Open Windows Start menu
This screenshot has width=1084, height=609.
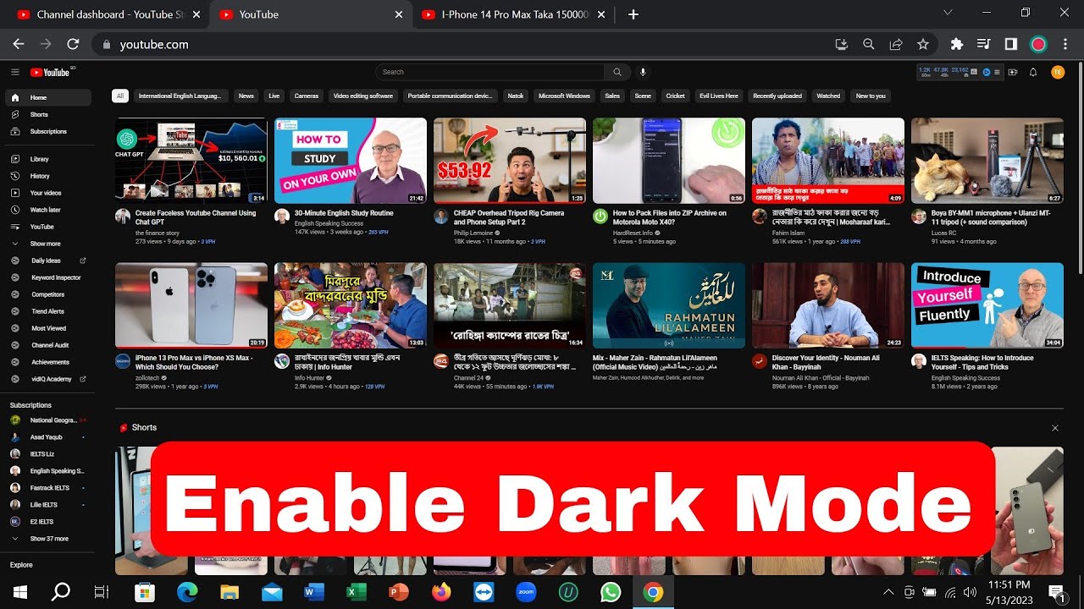(x=20, y=592)
